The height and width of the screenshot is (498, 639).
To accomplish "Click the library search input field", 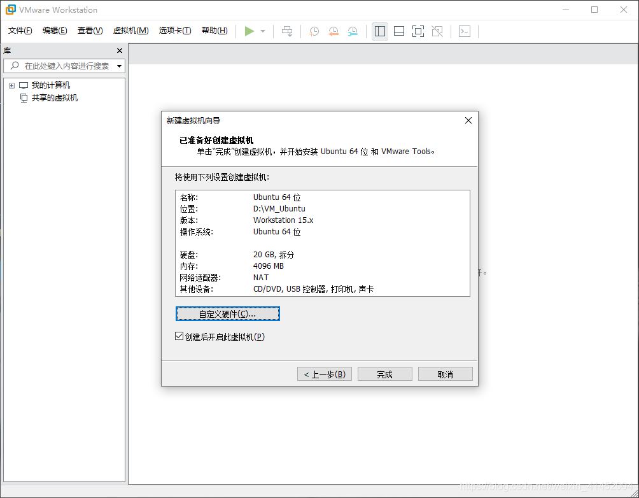I will click(x=64, y=66).
